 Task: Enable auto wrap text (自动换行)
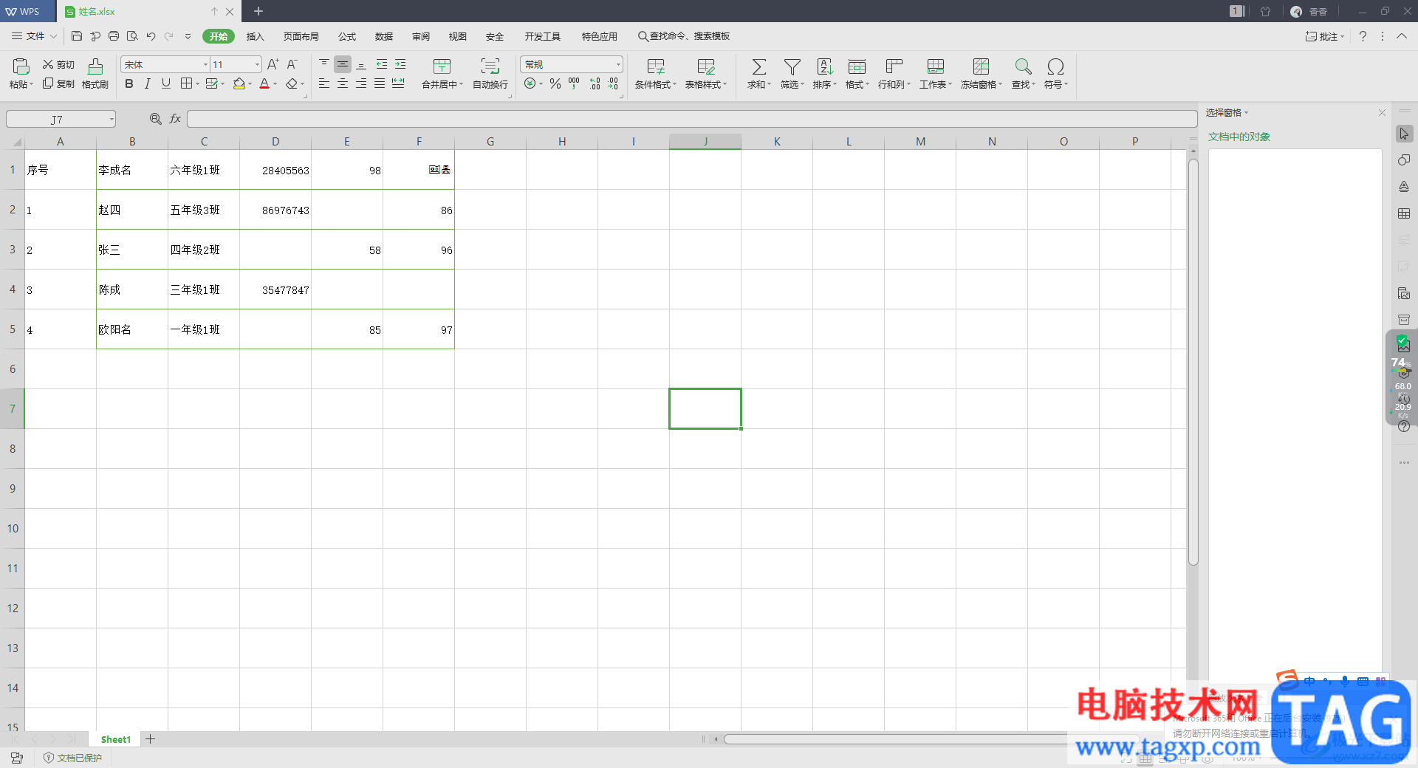(x=490, y=74)
